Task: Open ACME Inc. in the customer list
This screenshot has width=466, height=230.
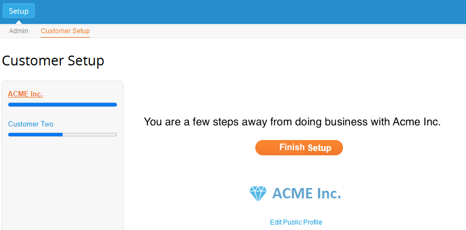Action: 26,94
